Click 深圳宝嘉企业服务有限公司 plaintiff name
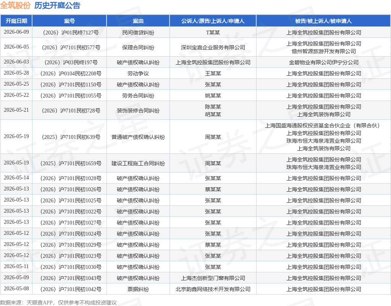The height and width of the screenshot is (306, 391). [x=213, y=47]
